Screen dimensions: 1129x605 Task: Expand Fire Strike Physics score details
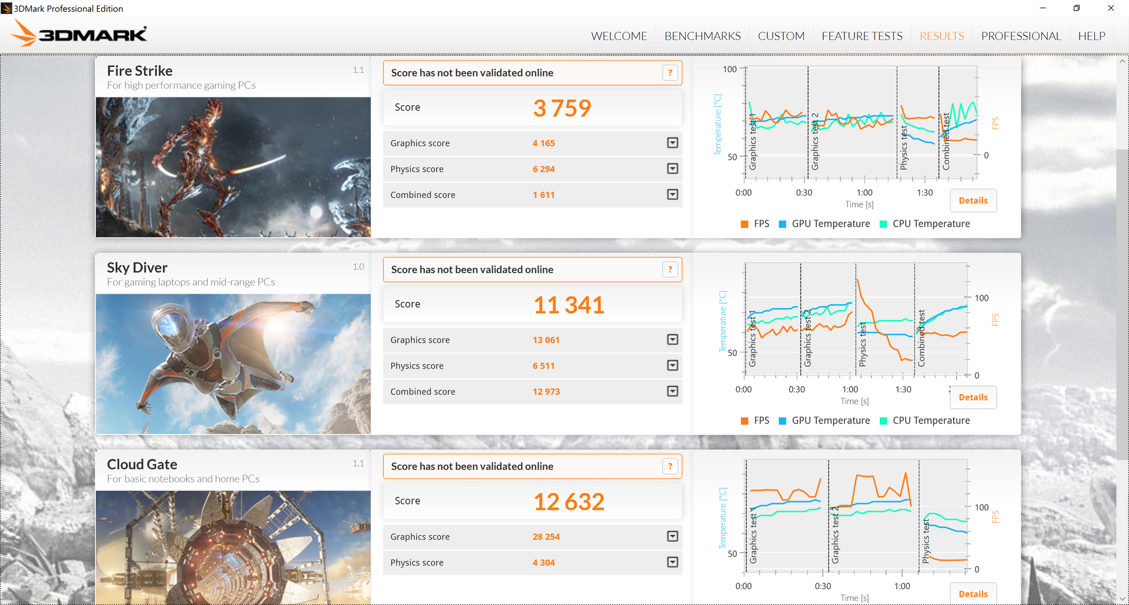pyautogui.click(x=673, y=169)
